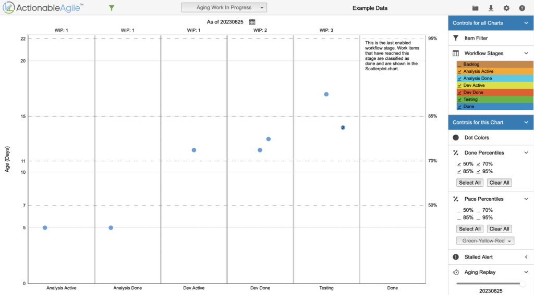This screenshot has height=295, width=534.
Task: Open the help question mark icon
Action: [x=522, y=8]
